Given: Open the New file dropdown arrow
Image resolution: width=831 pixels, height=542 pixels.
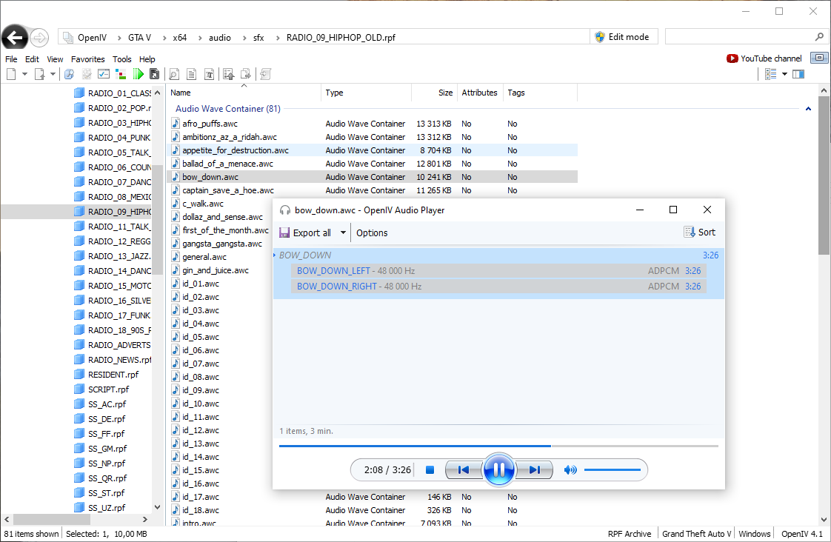Looking at the screenshot, I should 24,74.
